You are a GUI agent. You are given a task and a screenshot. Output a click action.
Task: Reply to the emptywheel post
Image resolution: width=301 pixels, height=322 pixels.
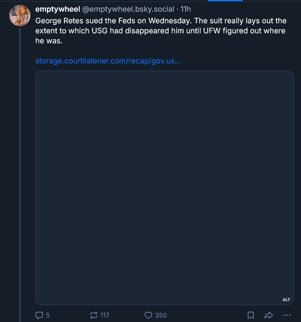(x=39, y=315)
